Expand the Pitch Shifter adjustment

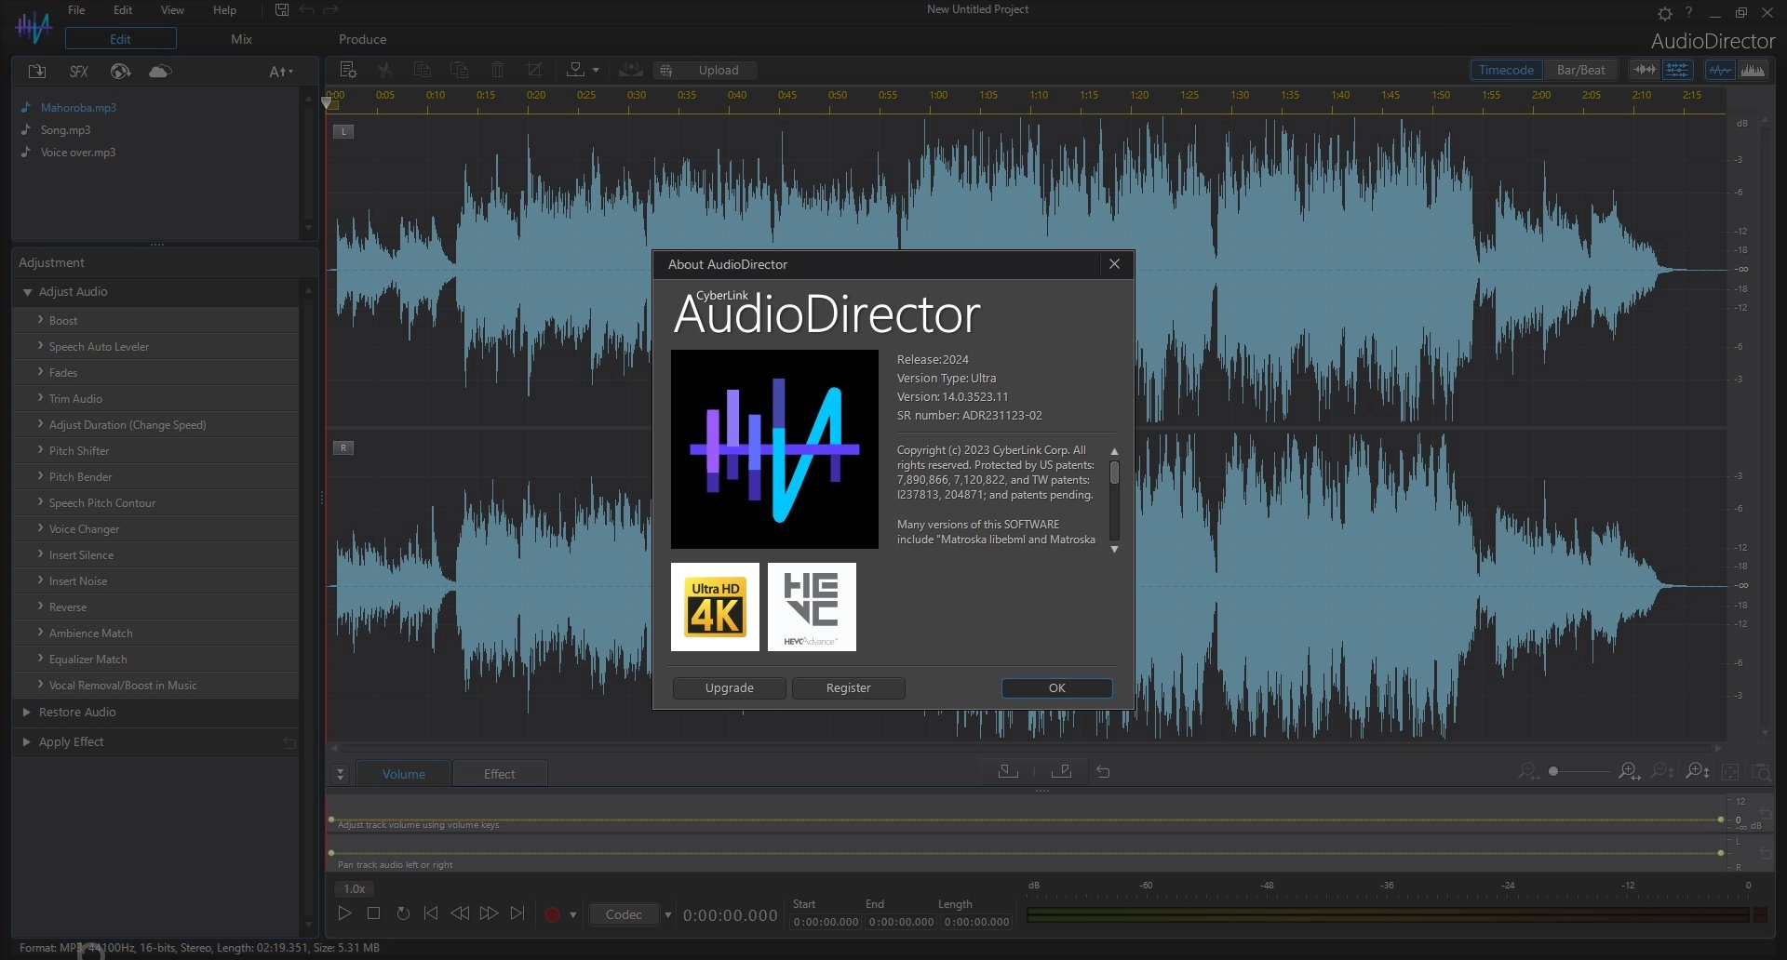tap(79, 451)
